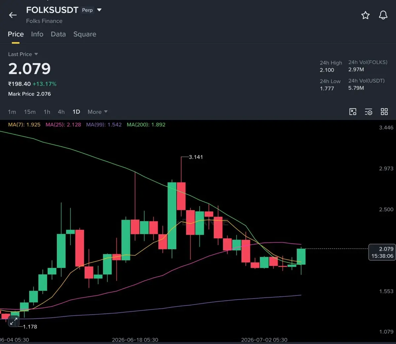The width and height of the screenshot is (396, 344).
Task: Click the 2.973 price axis label
Action: point(386,169)
